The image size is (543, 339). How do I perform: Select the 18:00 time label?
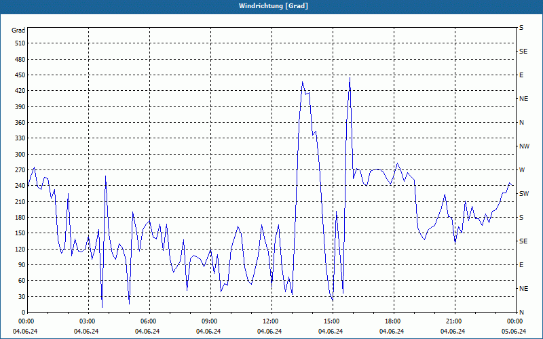(394, 321)
